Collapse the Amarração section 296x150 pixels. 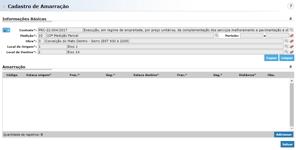coord(290,67)
